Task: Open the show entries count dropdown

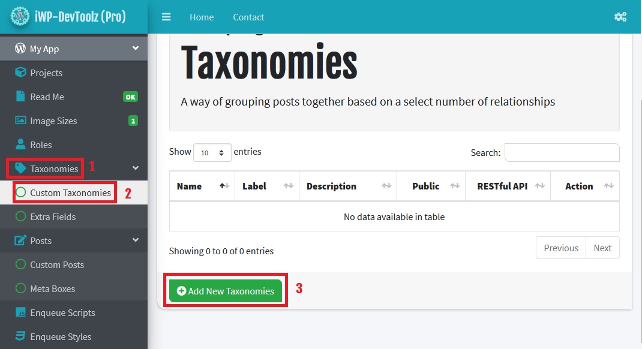Action: [212, 153]
